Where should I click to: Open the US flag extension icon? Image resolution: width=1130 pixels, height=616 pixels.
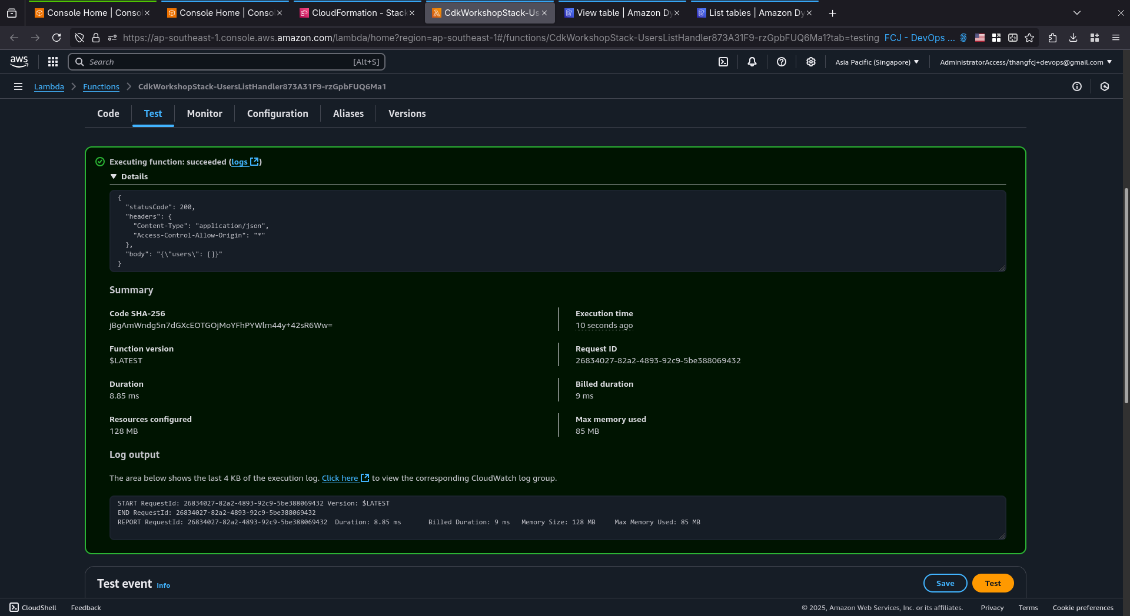coord(980,38)
